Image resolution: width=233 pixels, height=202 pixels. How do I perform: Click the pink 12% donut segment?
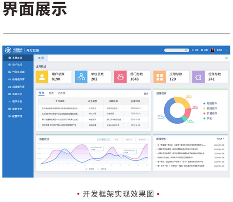pyautogui.click(x=188, y=113)
